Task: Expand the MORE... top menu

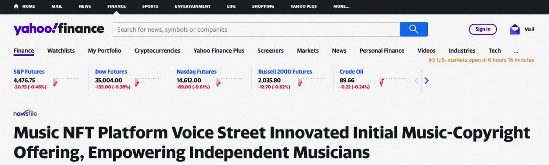Action: [341, 6]
